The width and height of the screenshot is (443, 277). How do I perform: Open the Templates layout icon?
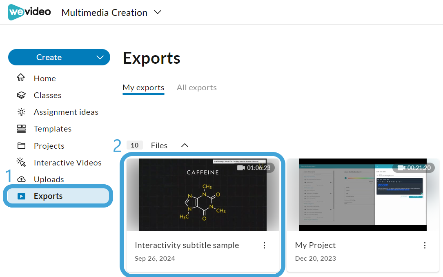pos(21,129)
